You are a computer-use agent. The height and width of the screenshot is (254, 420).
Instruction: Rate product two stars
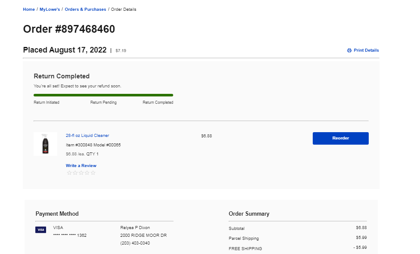[75, 173]
